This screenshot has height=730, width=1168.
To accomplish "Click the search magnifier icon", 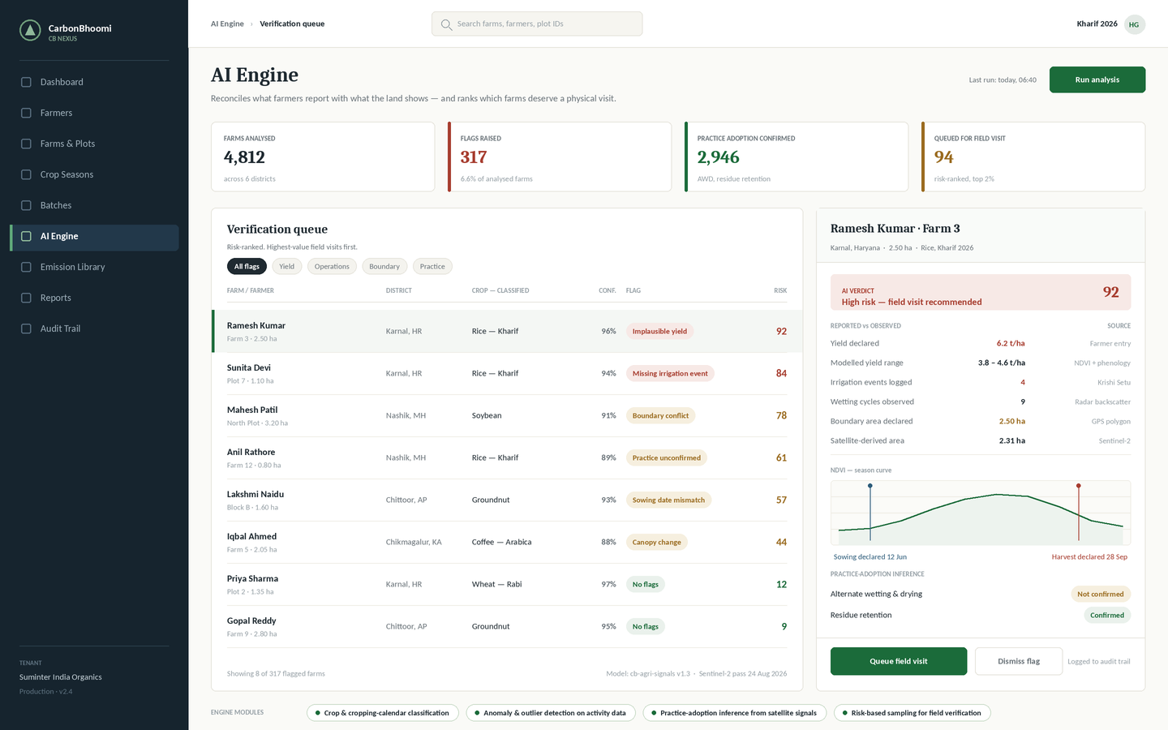I will coord(446,24).
